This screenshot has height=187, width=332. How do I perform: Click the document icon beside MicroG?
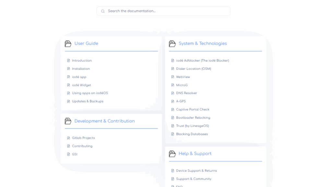(172, 85)
